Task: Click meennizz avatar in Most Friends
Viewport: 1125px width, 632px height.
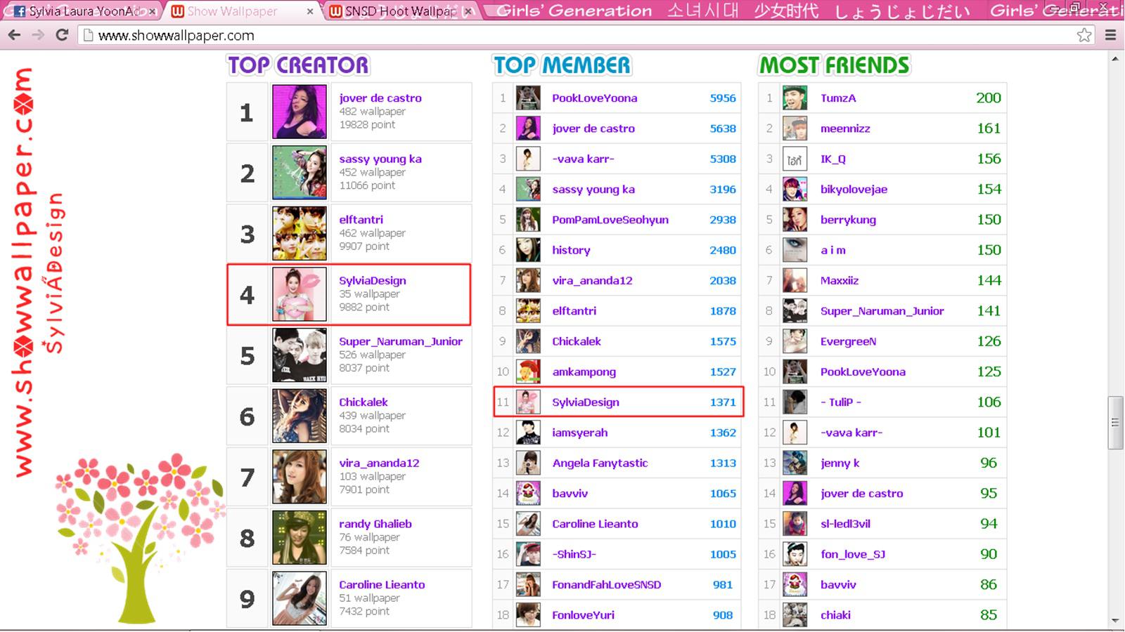Action: point(795,129)
